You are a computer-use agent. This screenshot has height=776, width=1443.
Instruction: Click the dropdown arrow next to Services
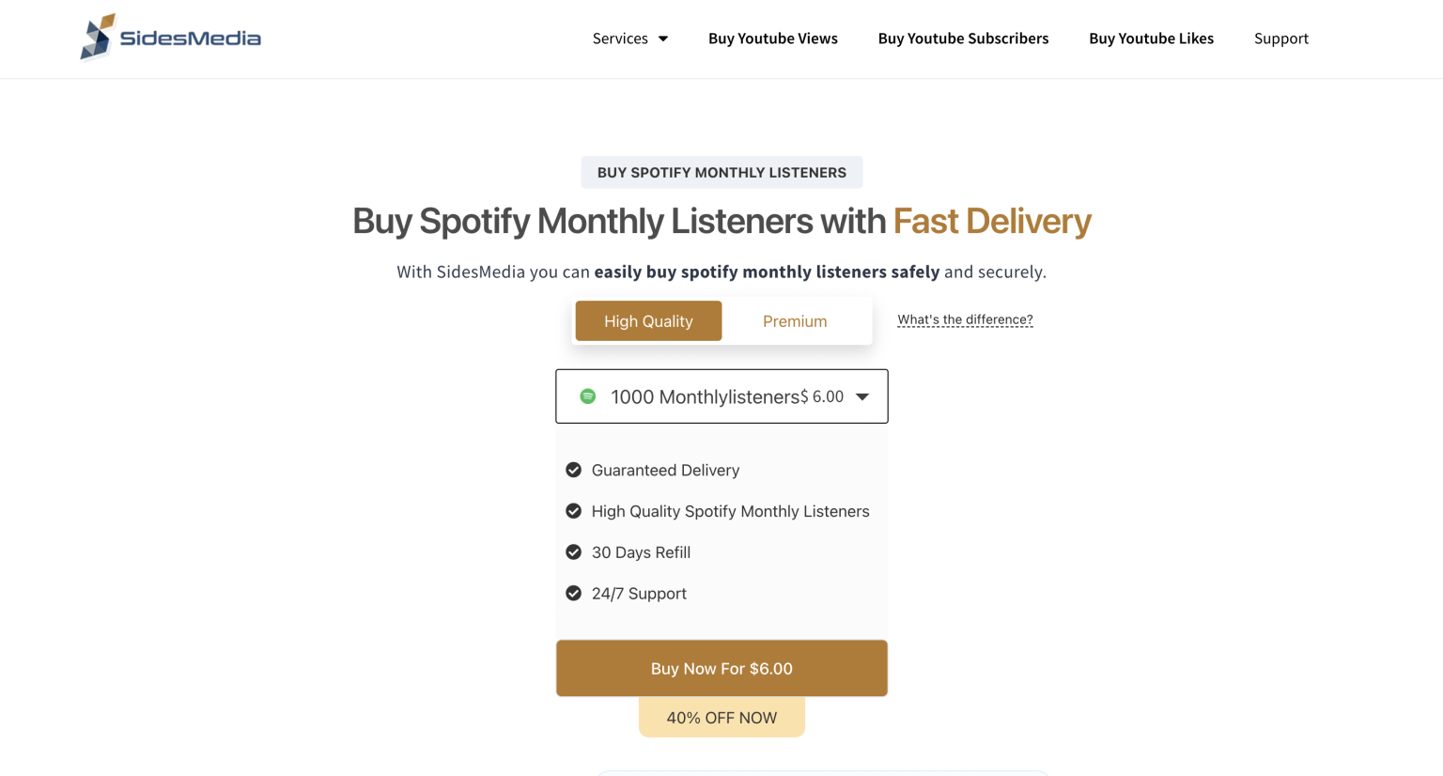pos(663,39)
